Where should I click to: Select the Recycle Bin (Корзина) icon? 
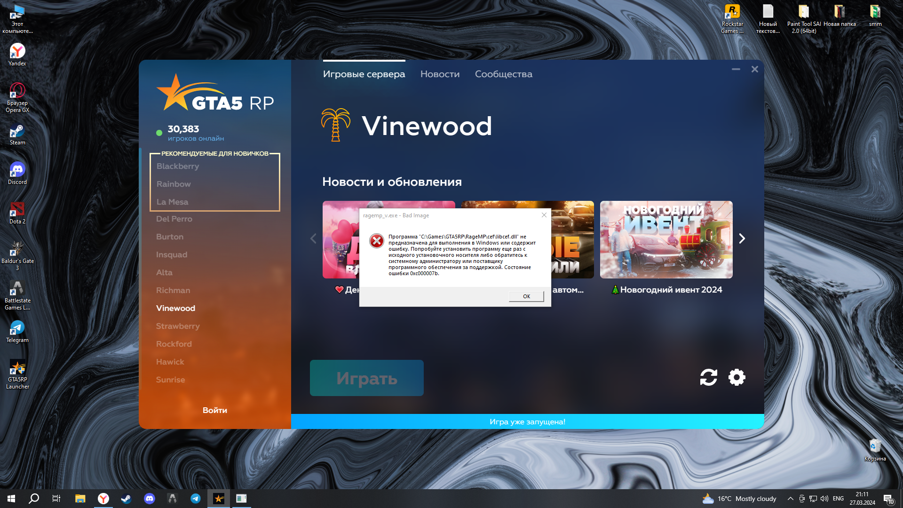click(x=875, y=450)
